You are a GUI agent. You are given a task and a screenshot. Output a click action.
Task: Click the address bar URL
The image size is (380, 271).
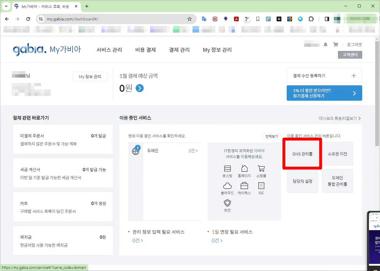tap(73, 19)
